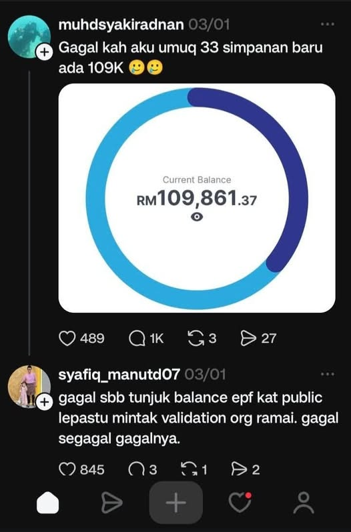
Task: Open replies on the 109K savings post
Action: (x=137, y=338)
